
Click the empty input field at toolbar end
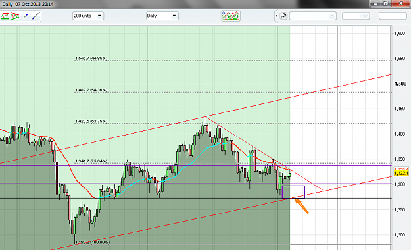tap(393, 16)
